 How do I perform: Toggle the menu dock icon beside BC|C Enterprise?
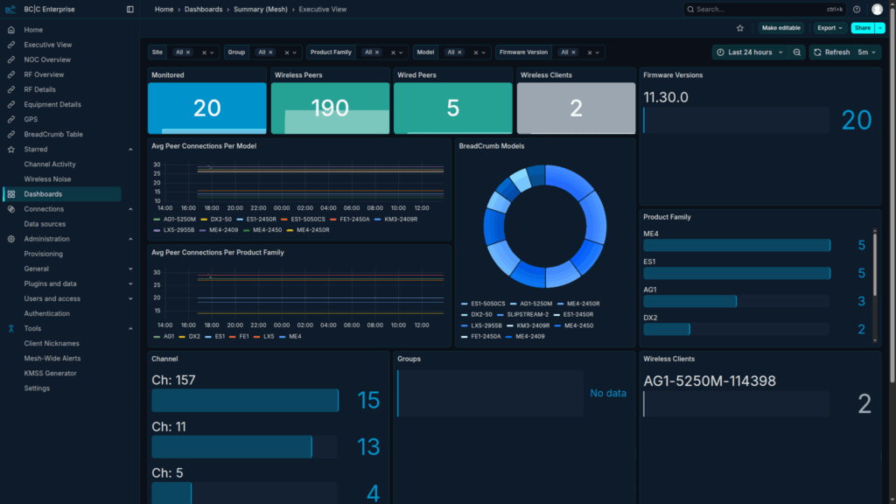(129, 10)
